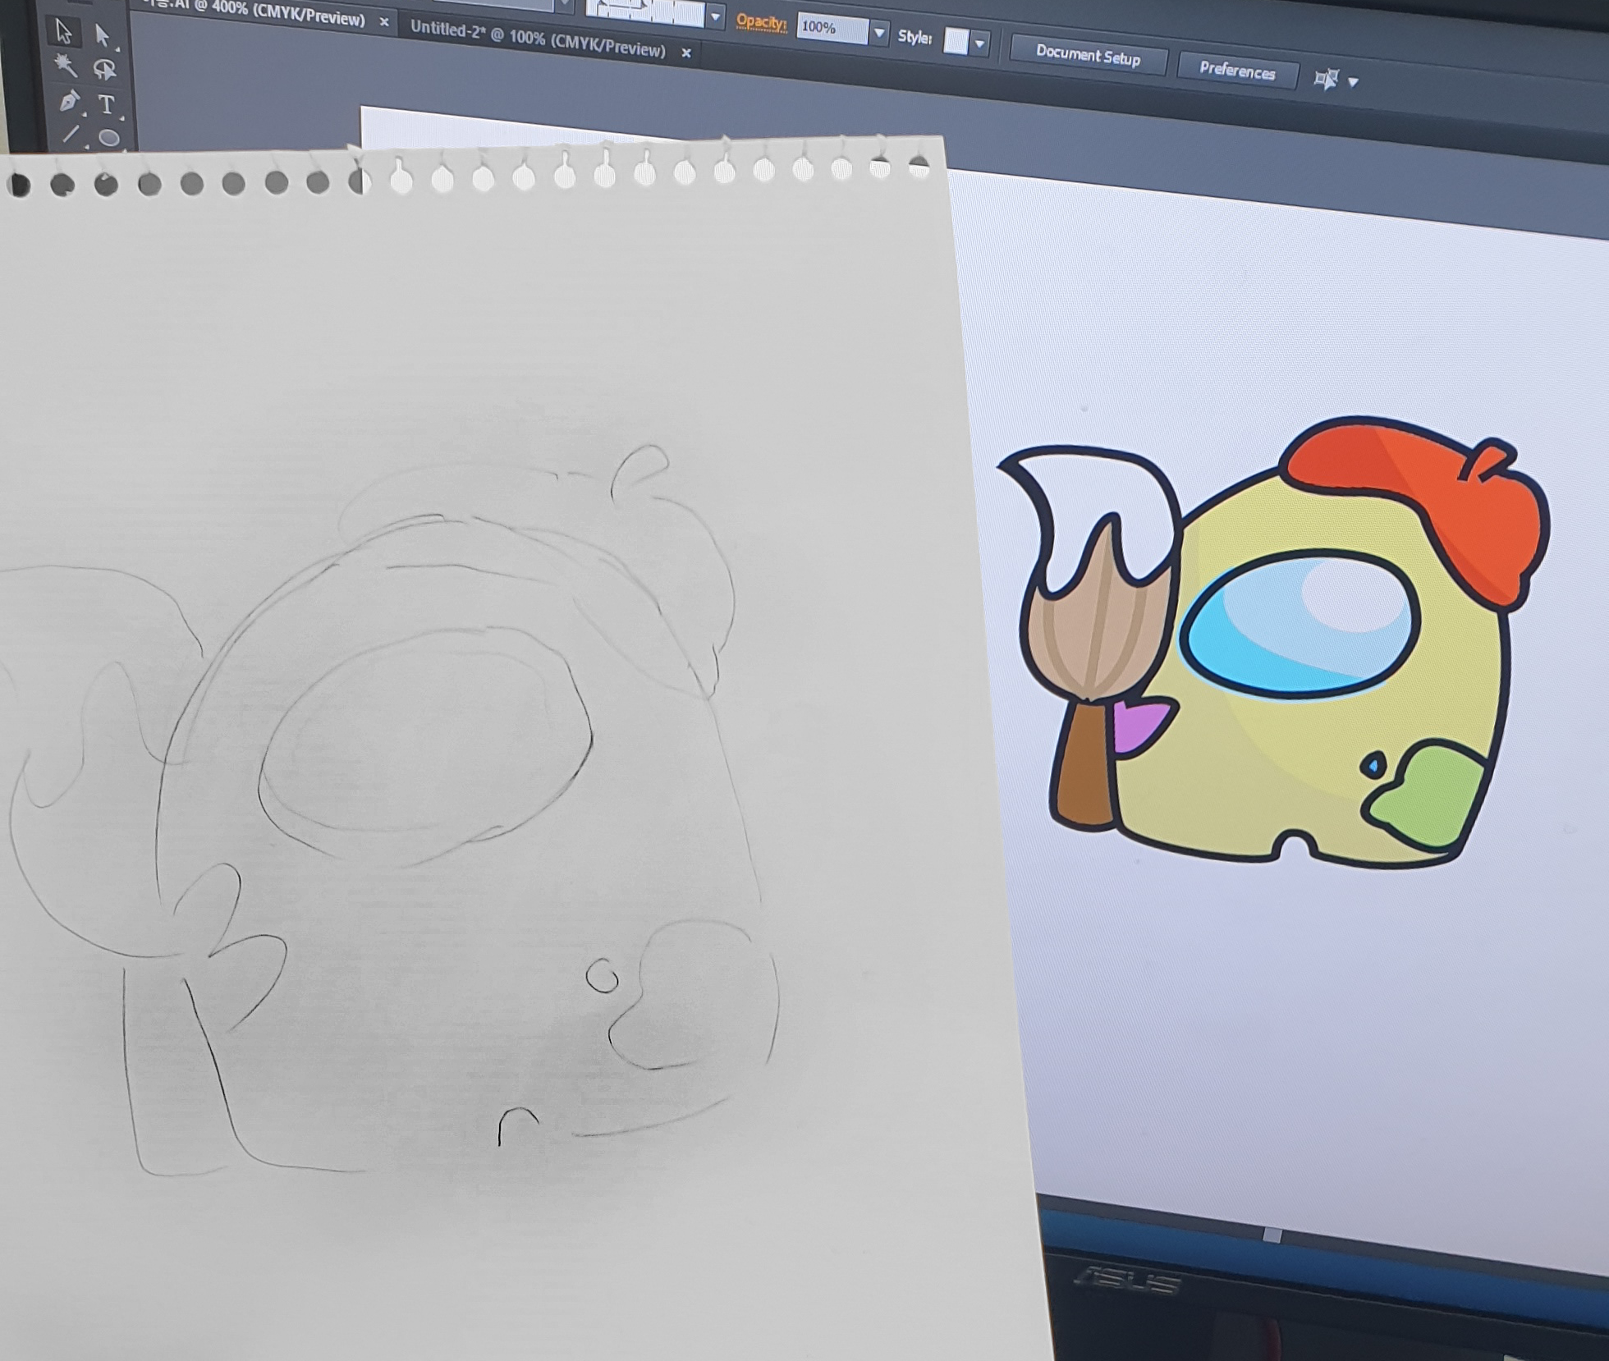Activate the Lasso tool

[x=104, y=70]
